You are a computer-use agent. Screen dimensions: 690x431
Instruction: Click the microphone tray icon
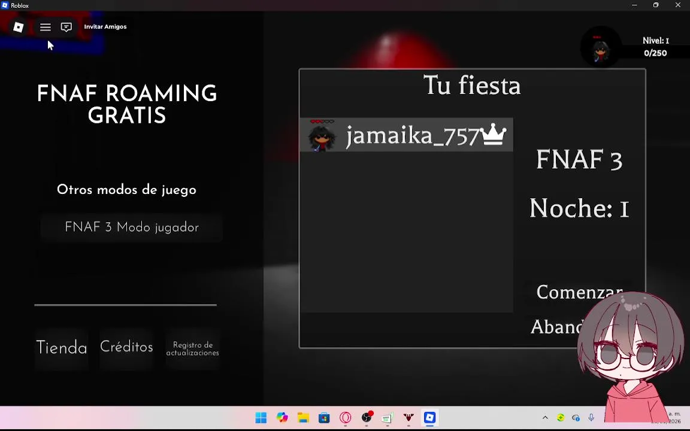pyautogui.click(x=591, y=417)
